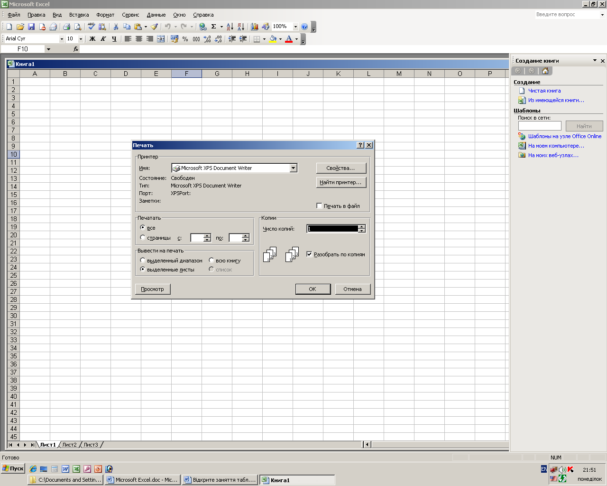Open the 'Чистая книга' link
The height and width of the screenshot is (486, 607).
[x=544, y=91]
